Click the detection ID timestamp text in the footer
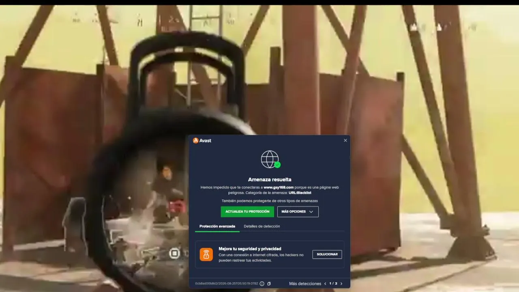This screenshot has height=292, width=519. pos(227,283)
